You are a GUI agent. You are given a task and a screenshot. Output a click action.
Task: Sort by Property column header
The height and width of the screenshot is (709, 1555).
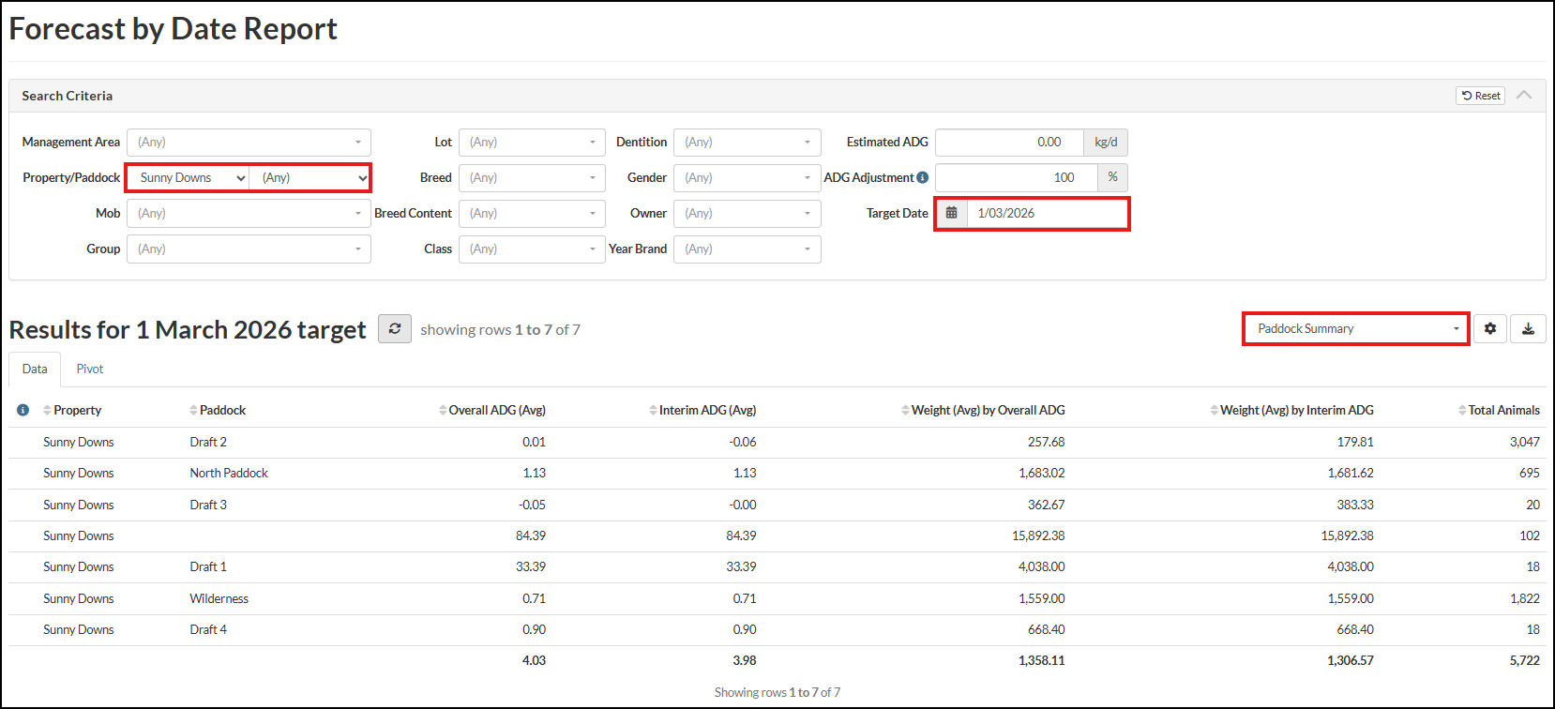point(72,411)
